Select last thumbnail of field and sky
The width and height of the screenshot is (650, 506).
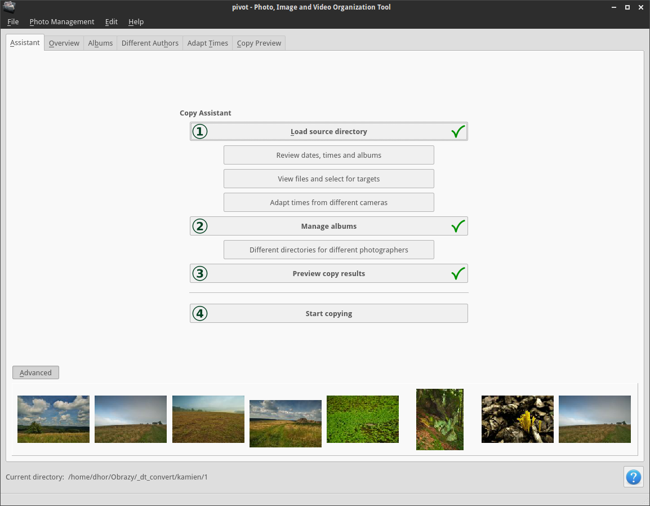(x=594, y=419)
